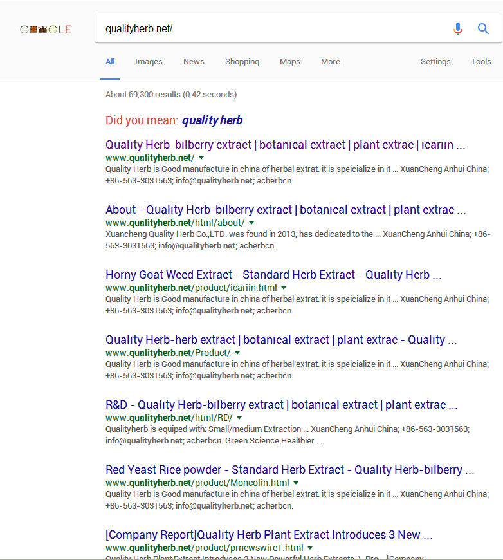Open the Red Yeast Rice powder result
Image resolution: width=503 pixels, height=560 pixels.
coord(289,470)
